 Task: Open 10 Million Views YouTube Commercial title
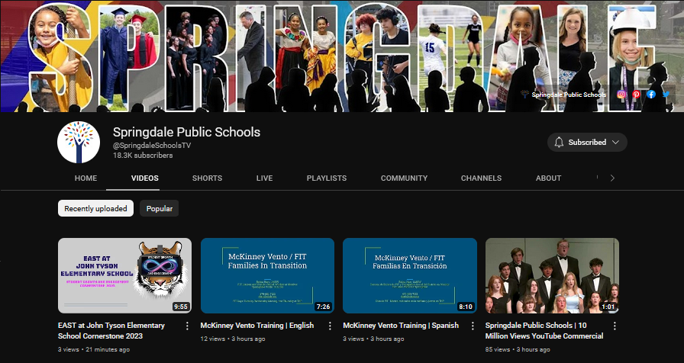pyautogui.click(x=544, y=331)
